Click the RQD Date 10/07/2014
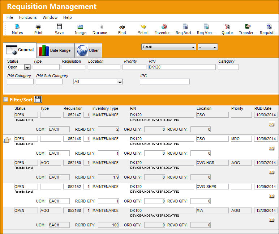 click(x=266, y=163)
